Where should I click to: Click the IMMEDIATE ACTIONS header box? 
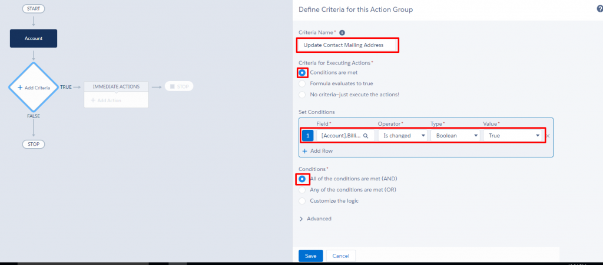click(116, 87)
